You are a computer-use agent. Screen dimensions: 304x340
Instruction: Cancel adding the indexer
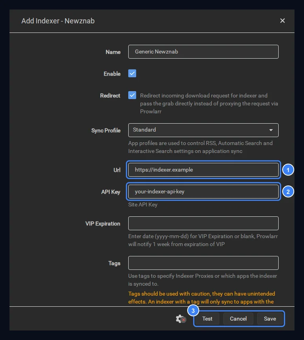click(238, 319)
